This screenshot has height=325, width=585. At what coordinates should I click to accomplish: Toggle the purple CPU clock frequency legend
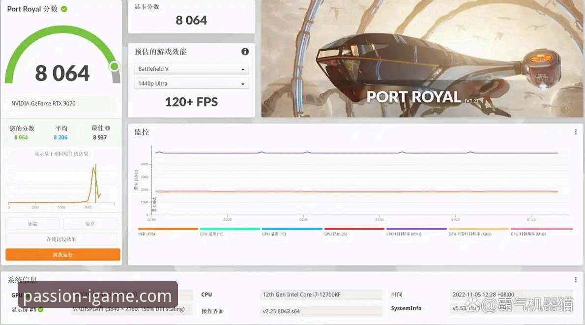point(416,232)
